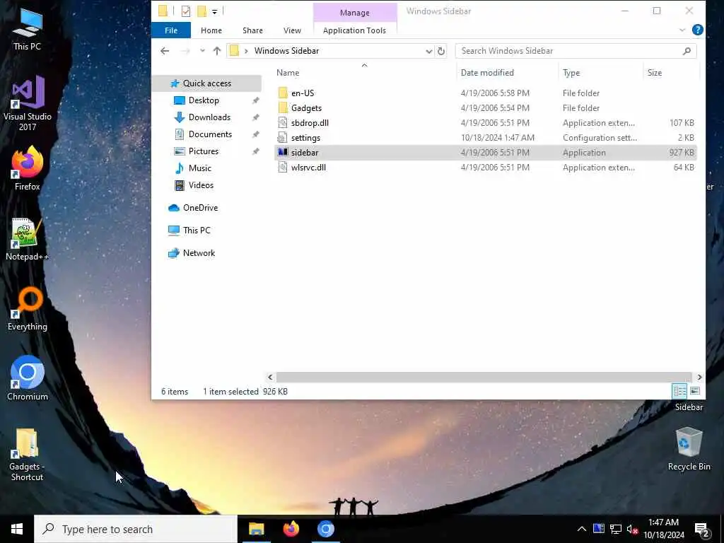Click Search Windows Sidebar field
Screen dimensions: 724x543
point(576,51)
